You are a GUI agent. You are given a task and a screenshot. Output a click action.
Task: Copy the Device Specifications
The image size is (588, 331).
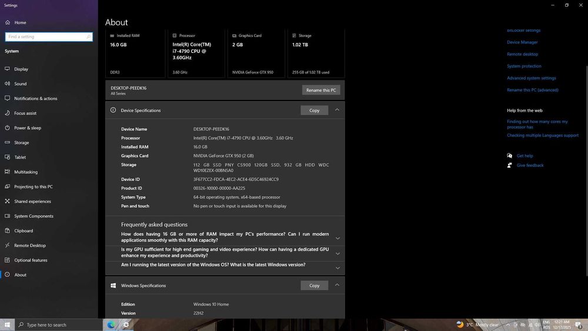(x=314, y=110)
